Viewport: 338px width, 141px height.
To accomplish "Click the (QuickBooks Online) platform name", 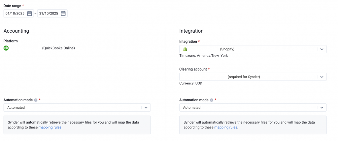I will tap(58, 48).
